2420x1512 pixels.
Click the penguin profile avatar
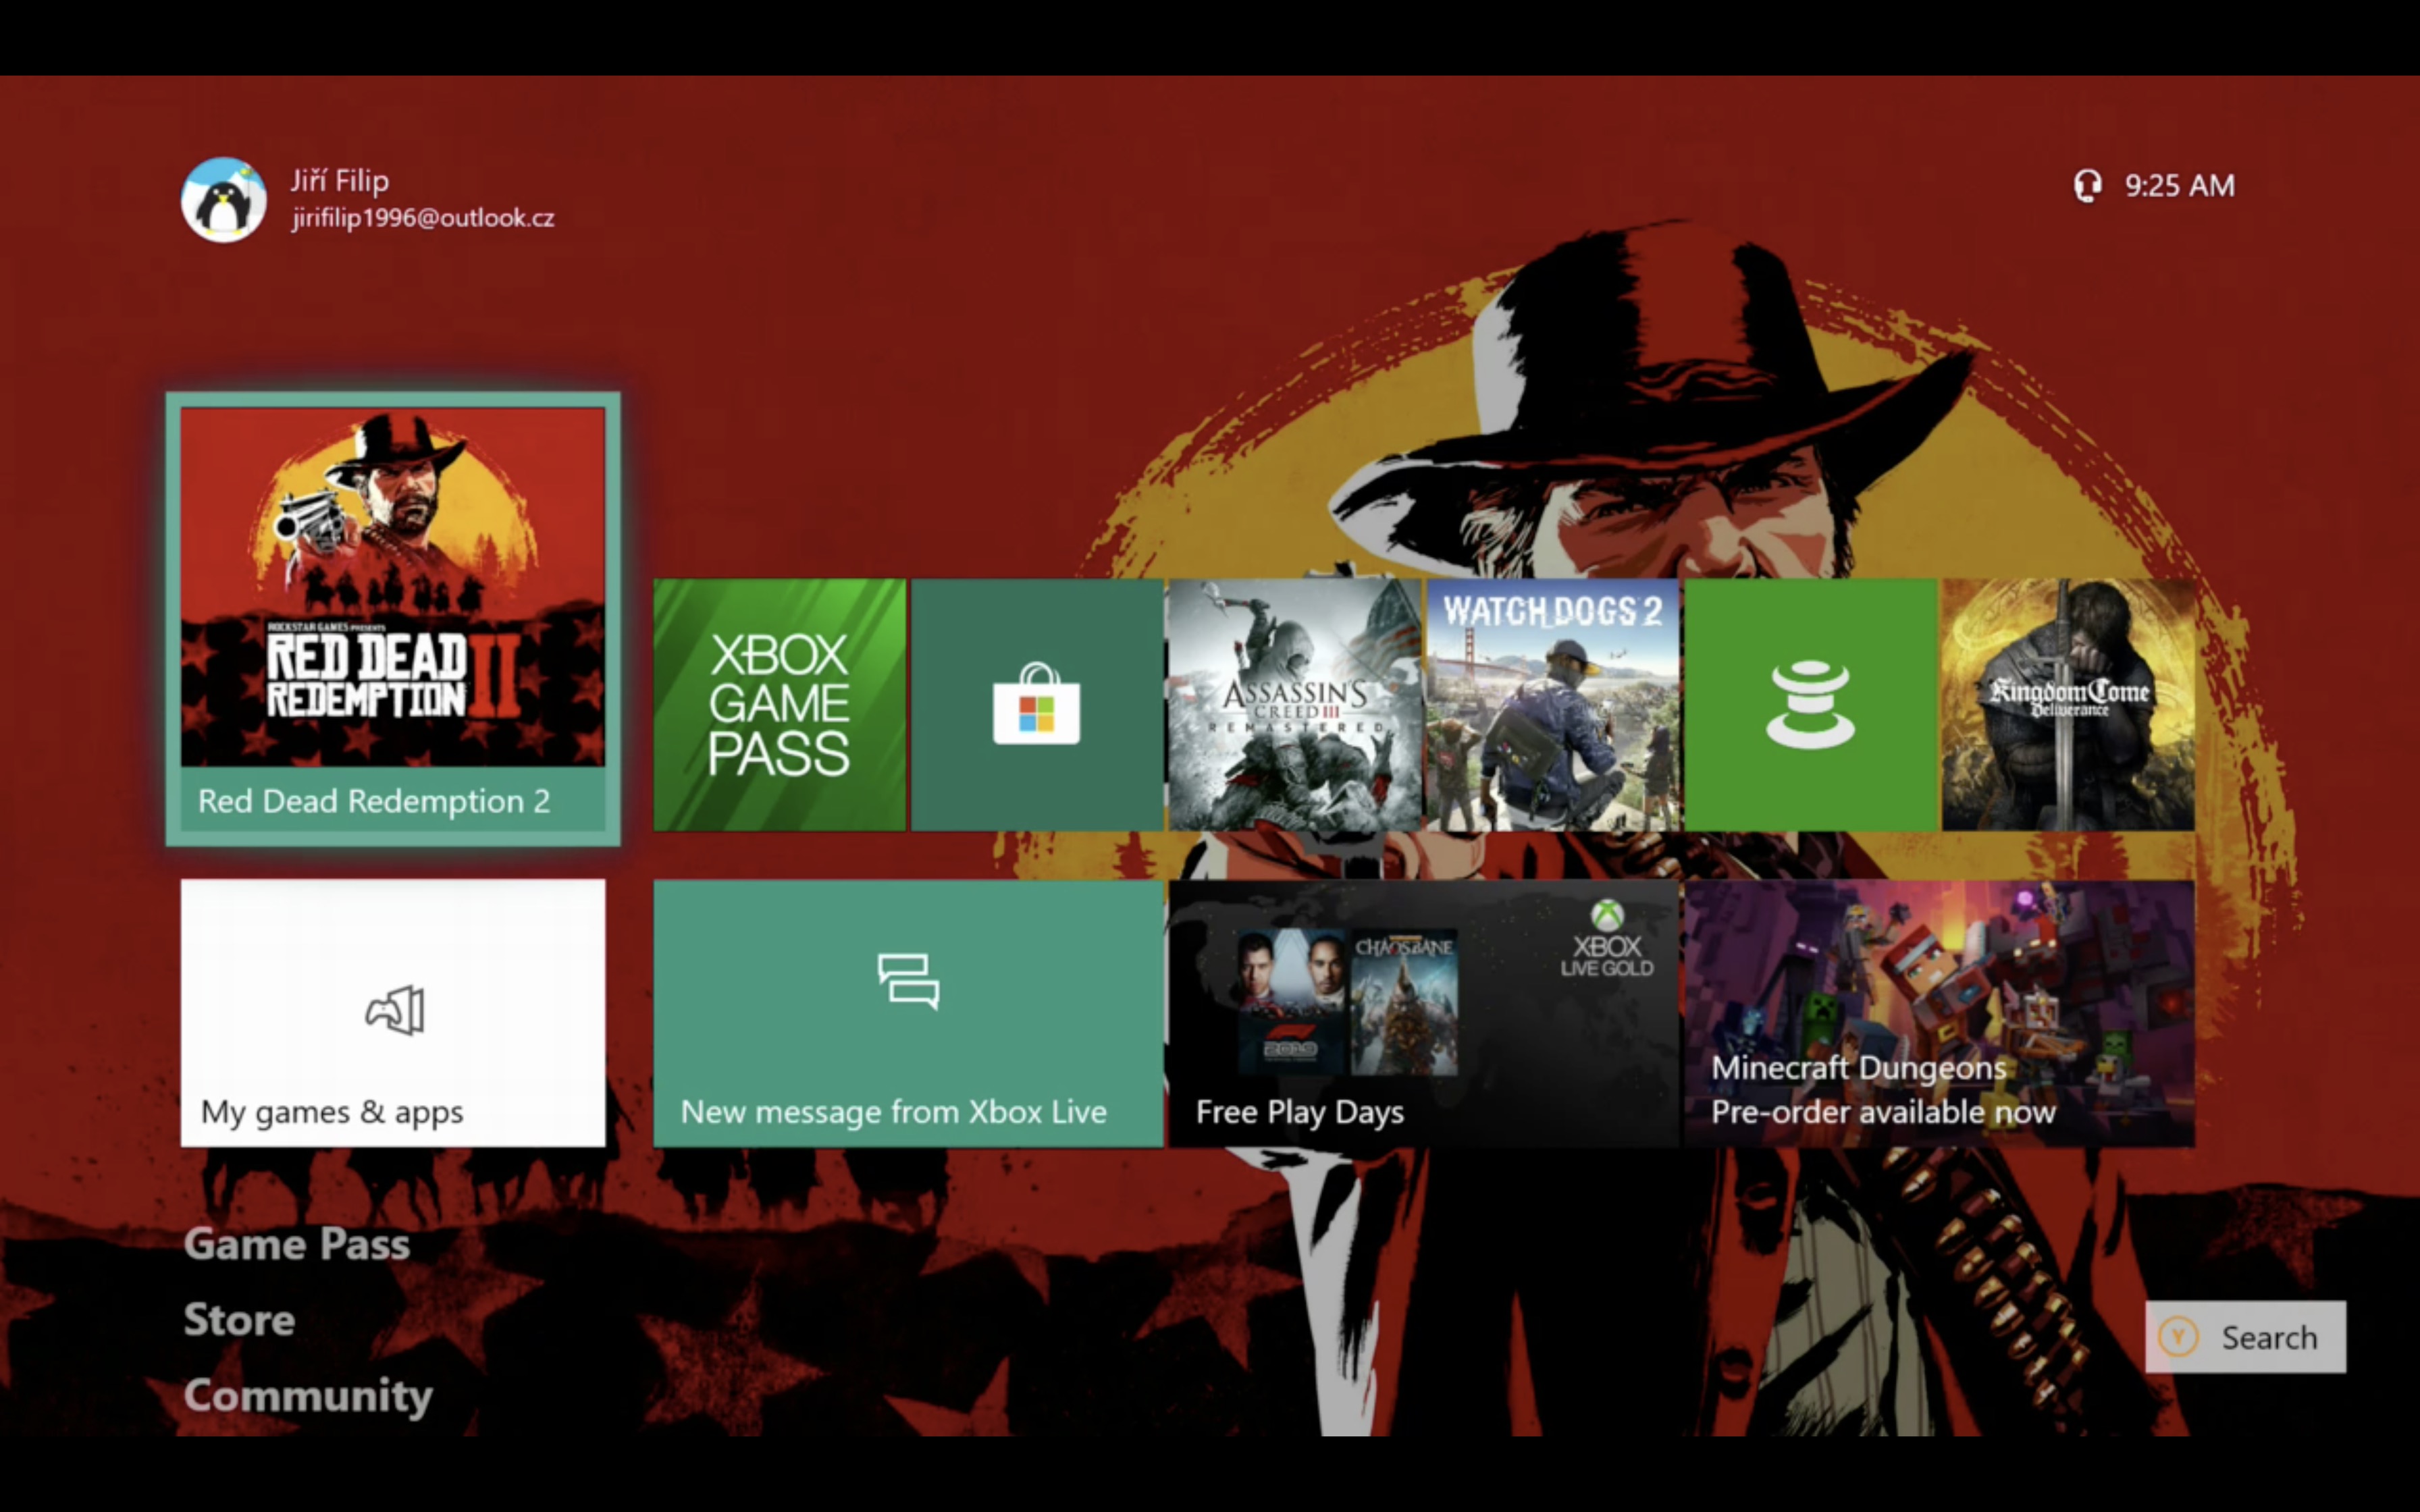tap(223, 200)
